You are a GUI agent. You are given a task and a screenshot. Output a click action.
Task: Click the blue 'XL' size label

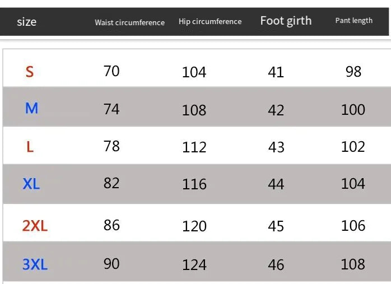(x=31, y=184)
